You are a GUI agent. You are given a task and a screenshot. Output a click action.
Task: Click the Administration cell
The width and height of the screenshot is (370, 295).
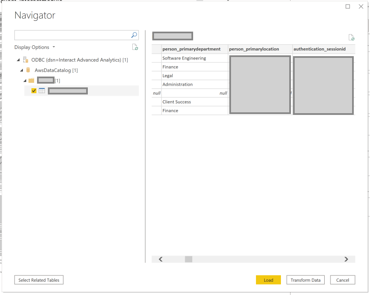tap(195, 84)
